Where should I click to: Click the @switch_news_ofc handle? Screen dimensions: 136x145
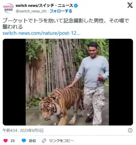pos(31,11)
